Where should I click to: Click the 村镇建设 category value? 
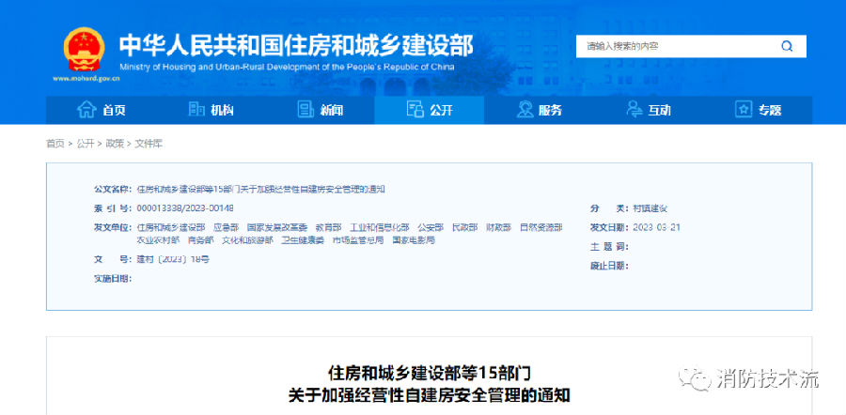649,207
